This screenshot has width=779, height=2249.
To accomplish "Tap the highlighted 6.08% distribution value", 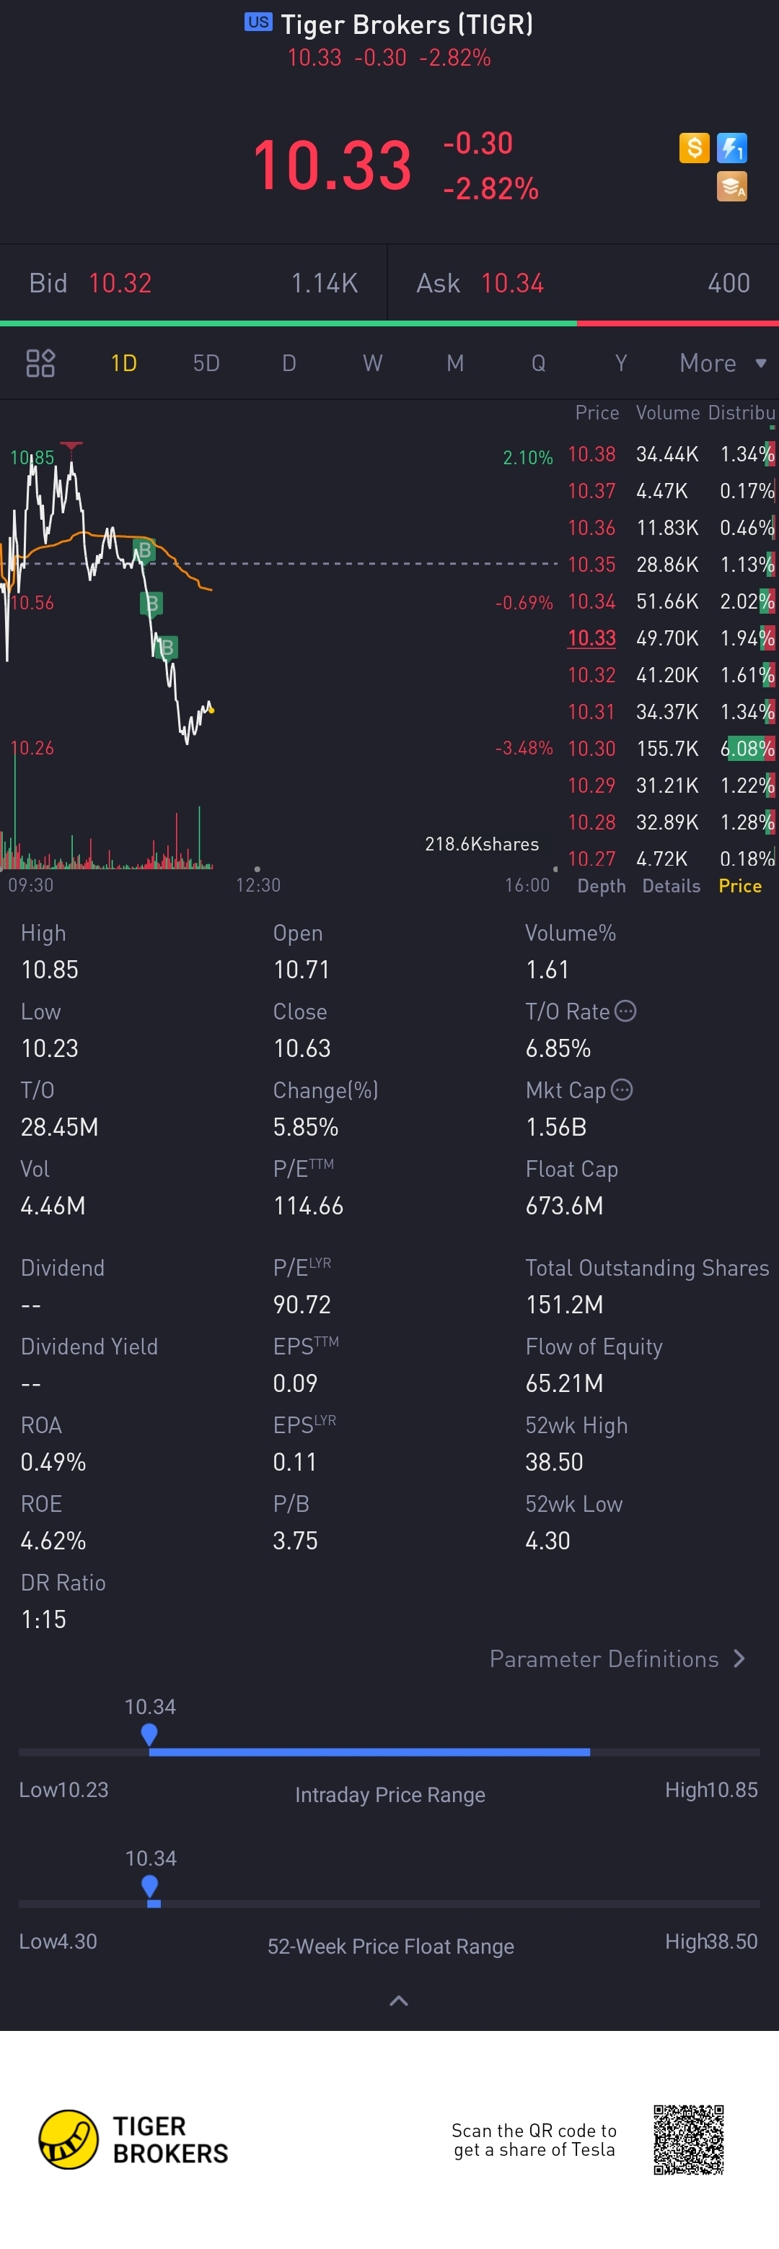I will tap(747, 748).
